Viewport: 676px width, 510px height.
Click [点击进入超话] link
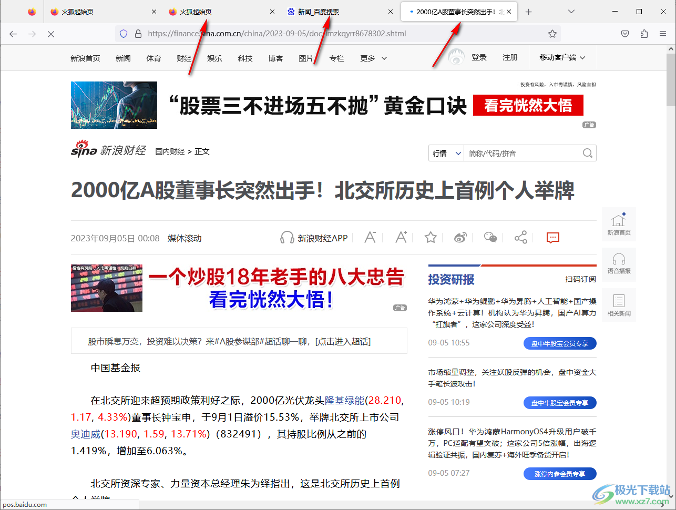click(343, 341)
